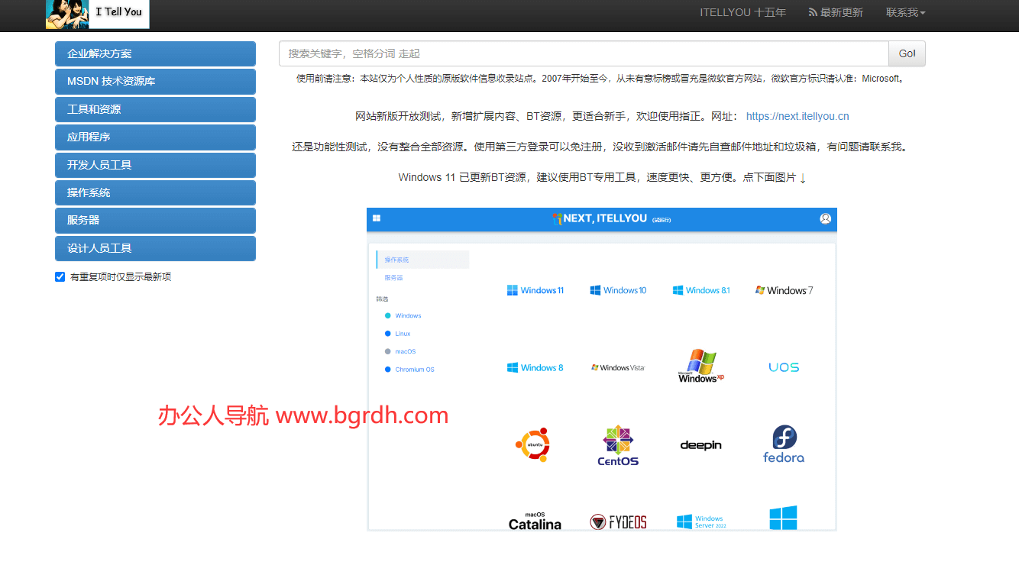Image resolution: width=1019 pixels, height=562 pixels.
Task: Select the UOS logo
Action: pyautogui.click(x=784, y=367)
